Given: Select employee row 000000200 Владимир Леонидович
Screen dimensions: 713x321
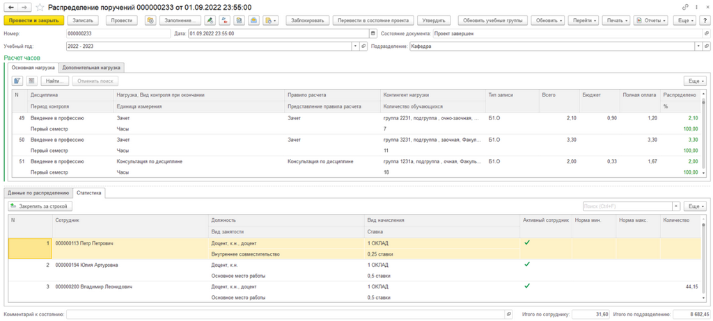Looking at the screenshot, I should coord(356,292).
